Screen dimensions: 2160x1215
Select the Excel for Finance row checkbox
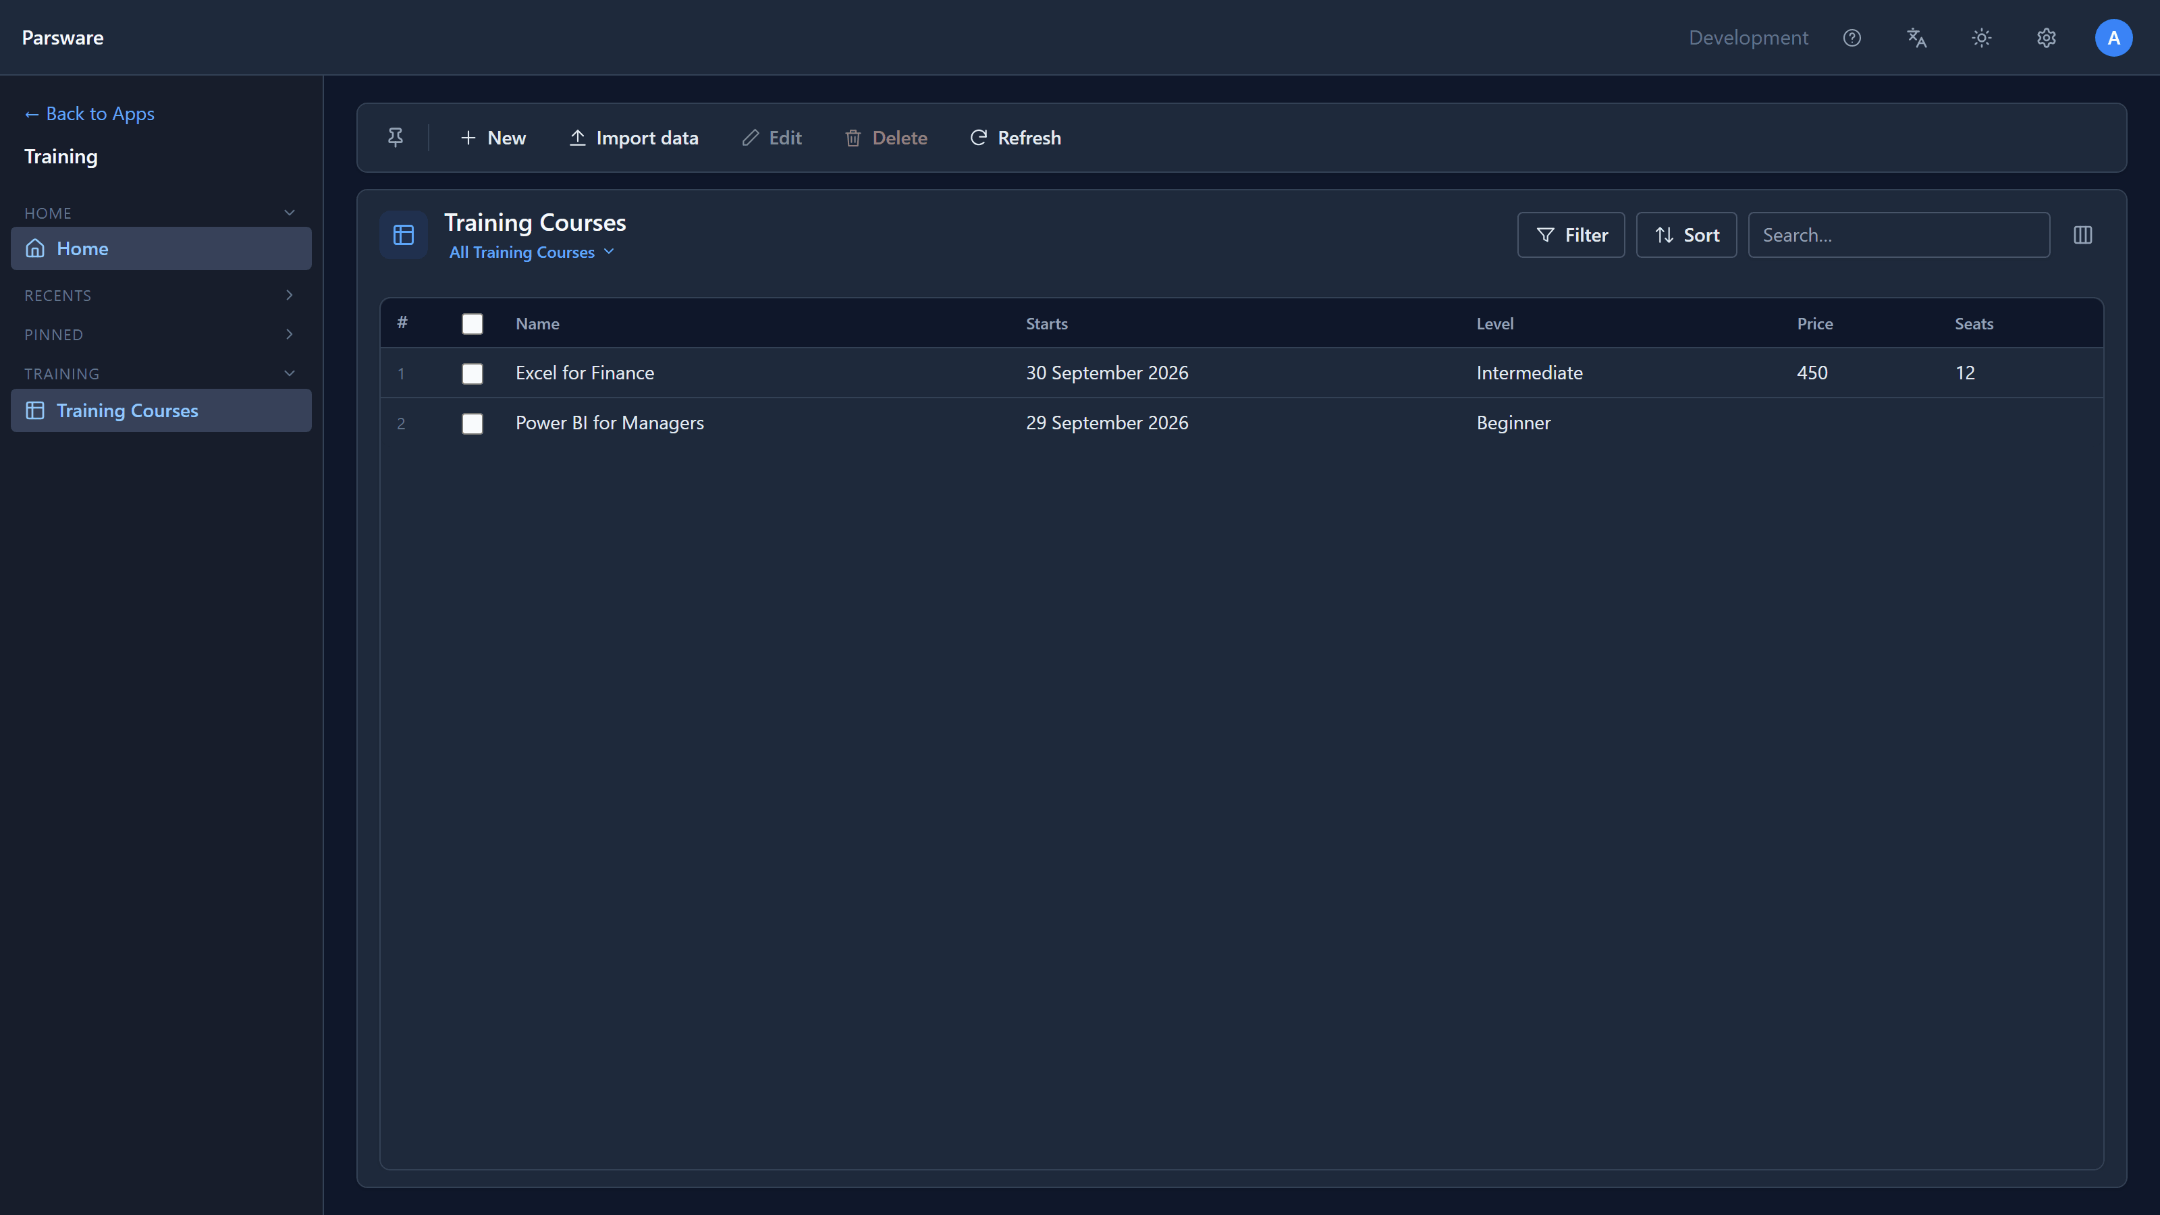click(x=472, y=373)
